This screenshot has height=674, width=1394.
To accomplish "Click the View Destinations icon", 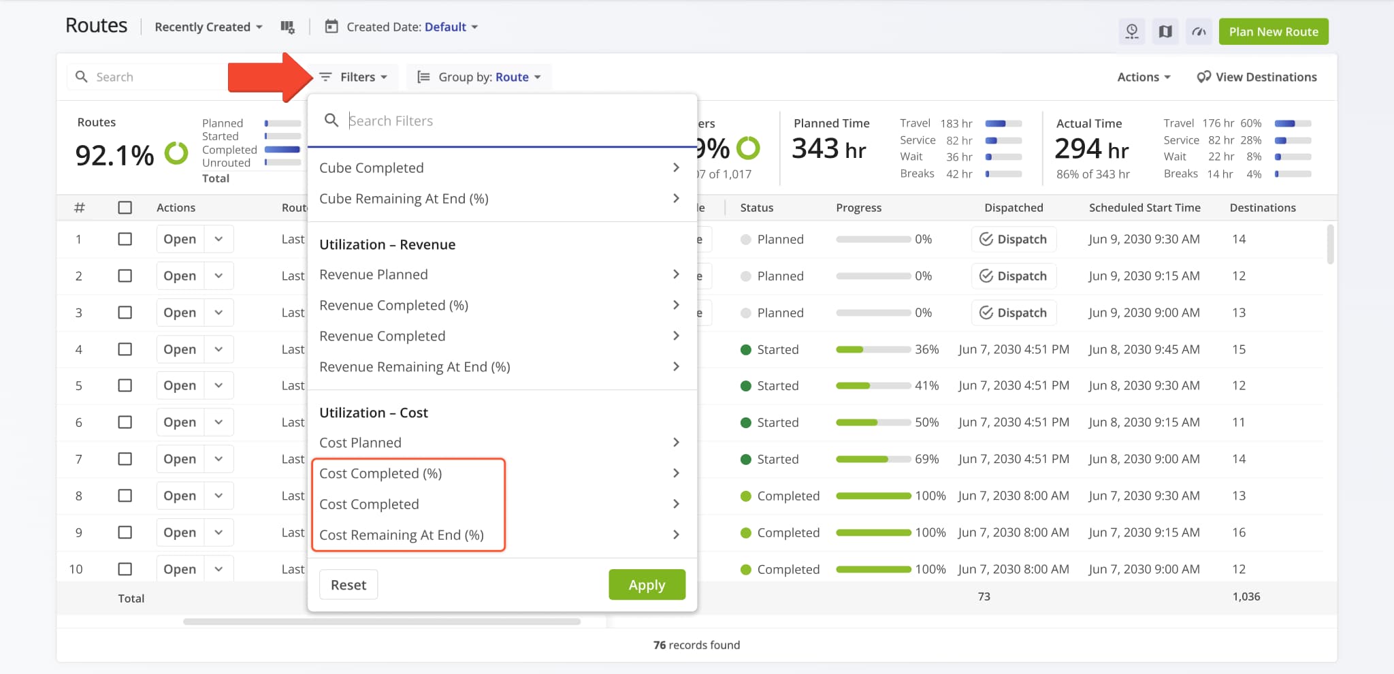I will tap(1203, 76).
